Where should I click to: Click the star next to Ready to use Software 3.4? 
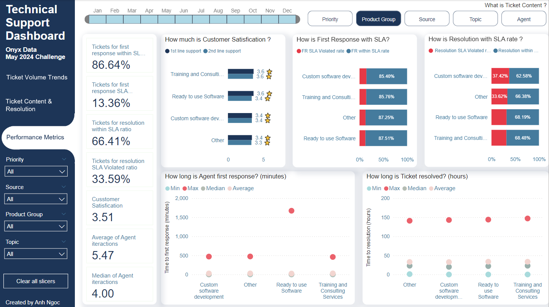click(267, 99)
